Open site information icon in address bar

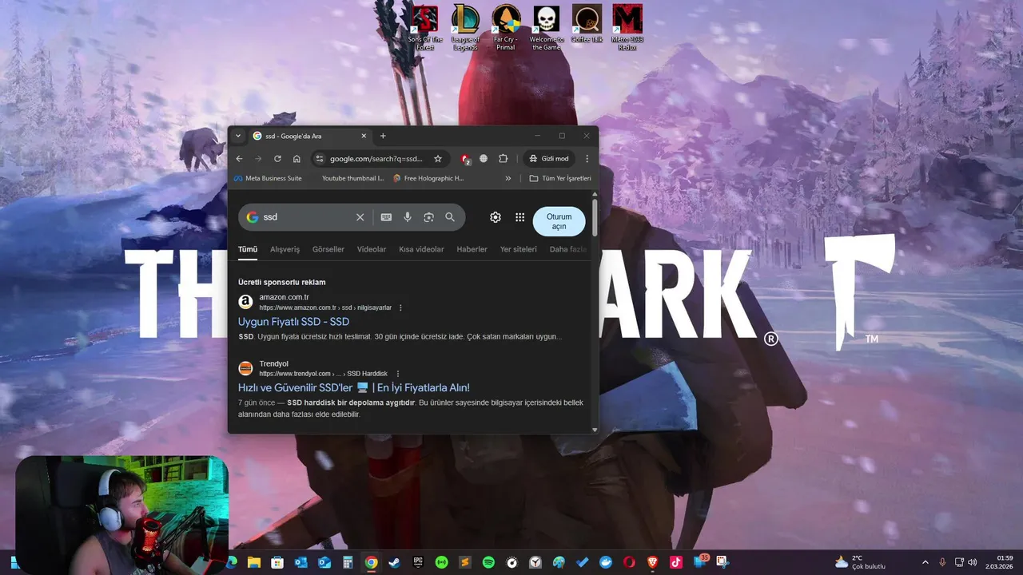click(320, 159)
